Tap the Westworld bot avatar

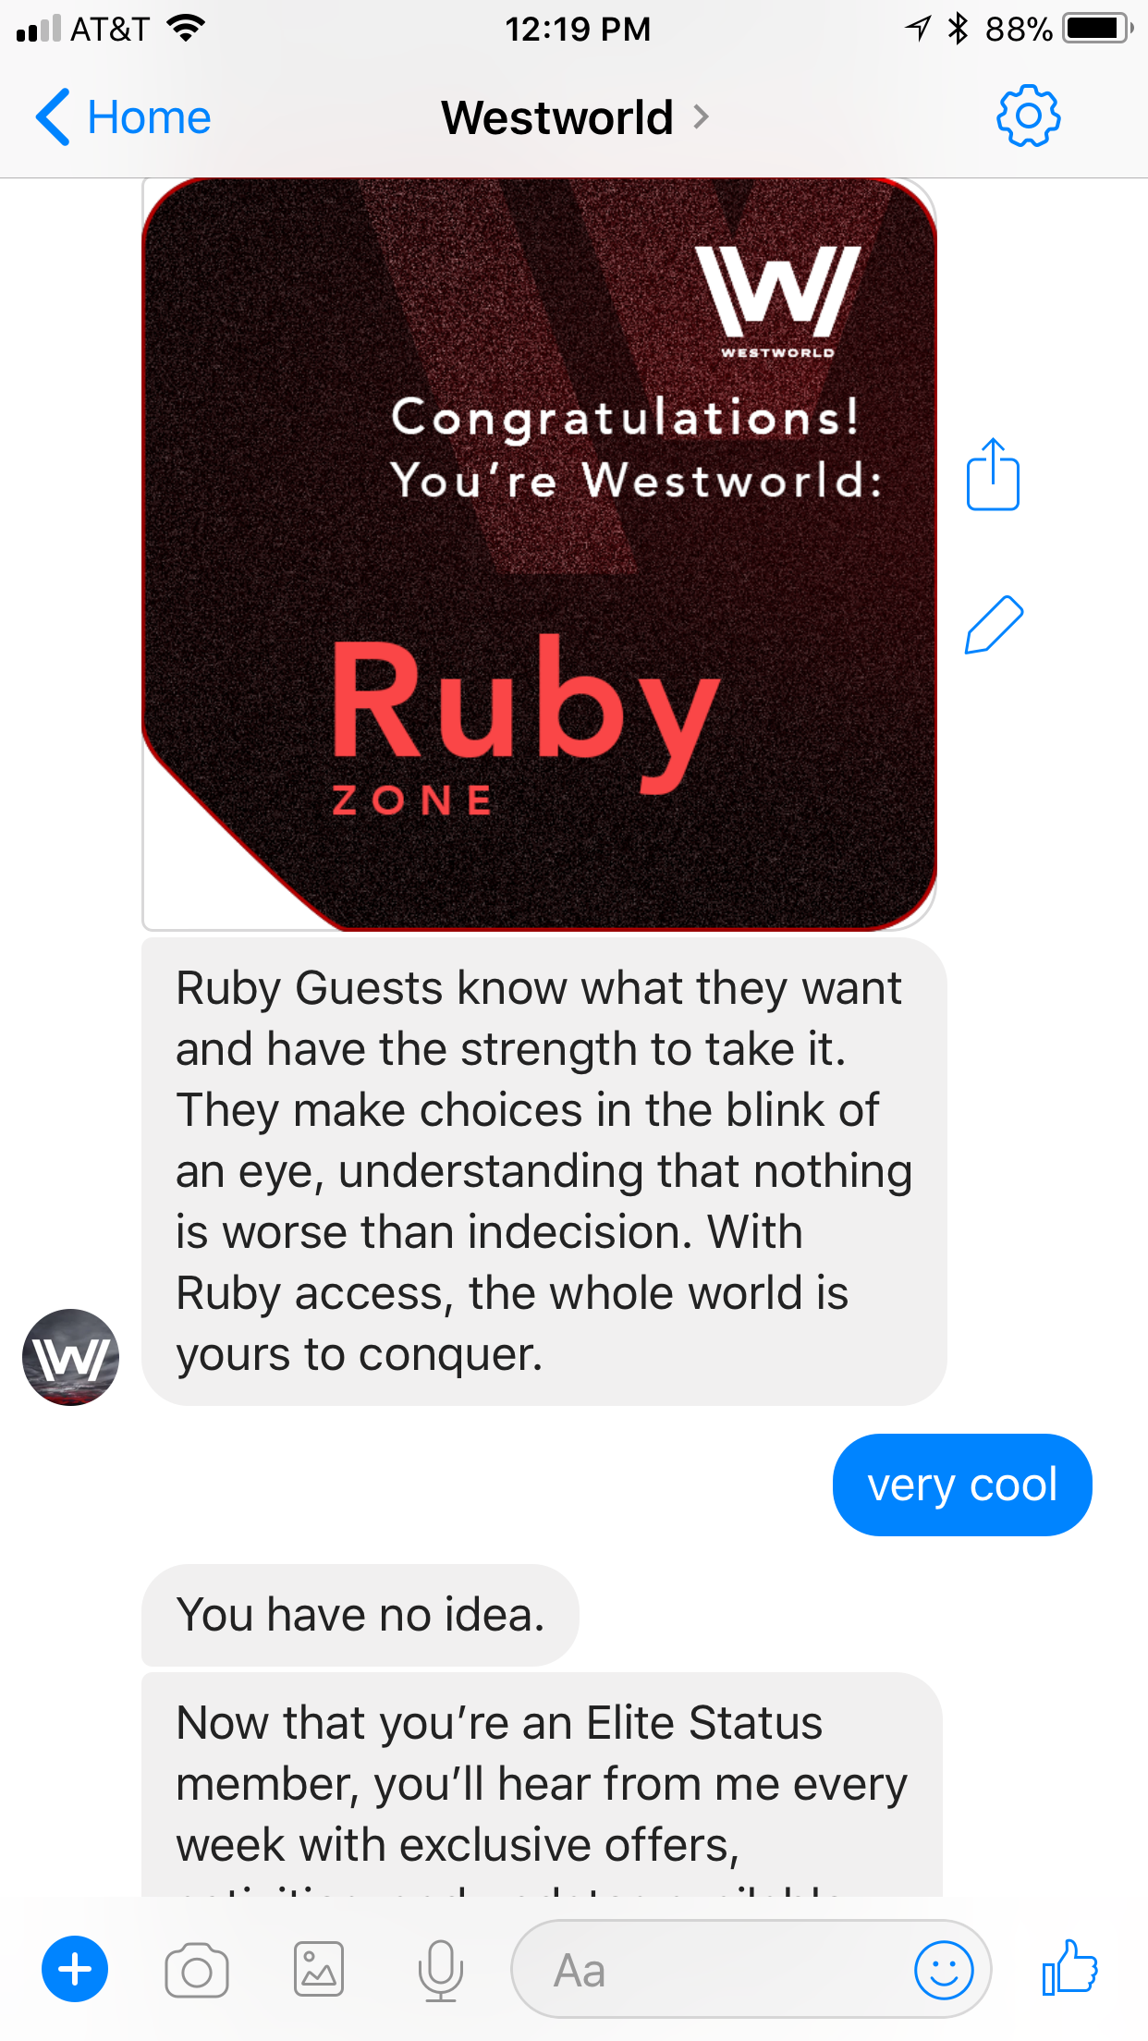[71, 1357]
